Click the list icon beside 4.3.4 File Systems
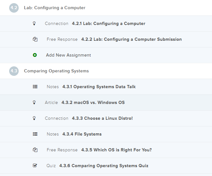 [35, 134]
